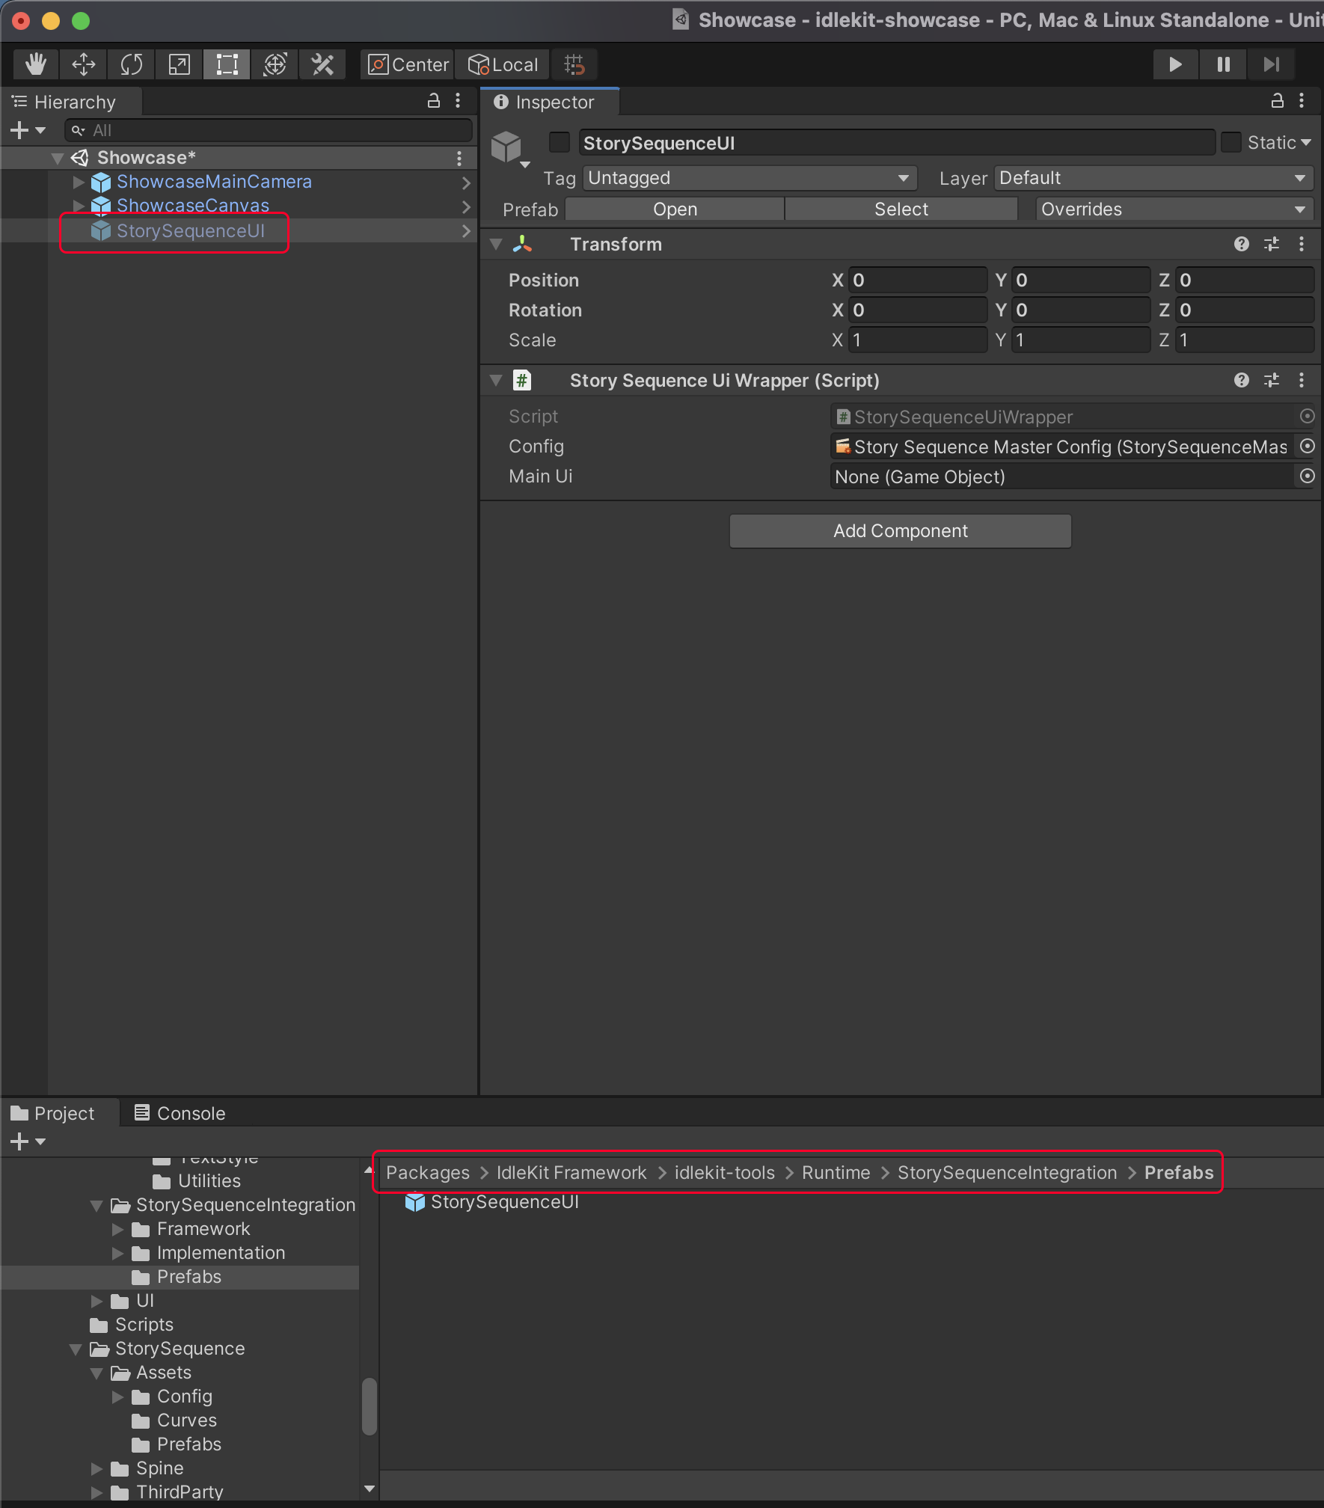This screenshot has height=1508, width=1324.
Task: Open prefab view arrow for ShowcaseCanvas
Action: point(466,206)
